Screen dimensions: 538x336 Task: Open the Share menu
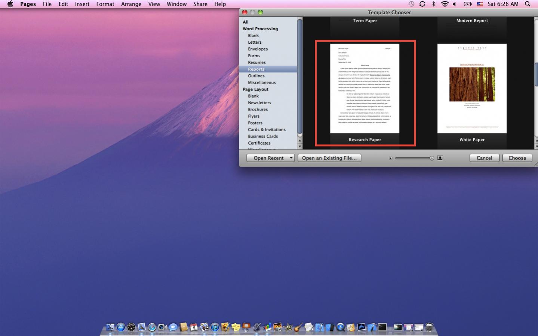(200, 4)
